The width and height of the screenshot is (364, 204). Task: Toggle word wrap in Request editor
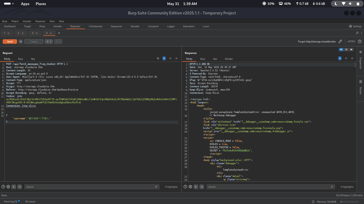pos(164,58)
